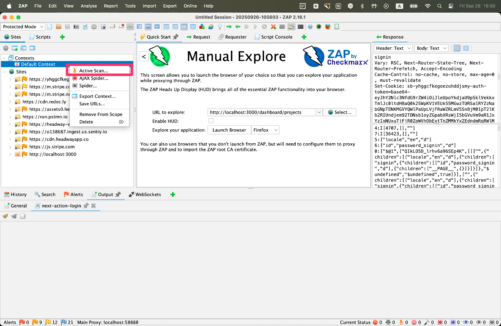Click the Export Context icon in the Sites panel
Viewport: 501px width, 326px height.
coord(32,48)
